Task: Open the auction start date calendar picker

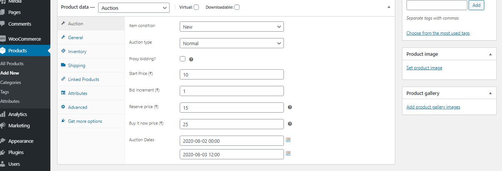Action: click(288, 140)
